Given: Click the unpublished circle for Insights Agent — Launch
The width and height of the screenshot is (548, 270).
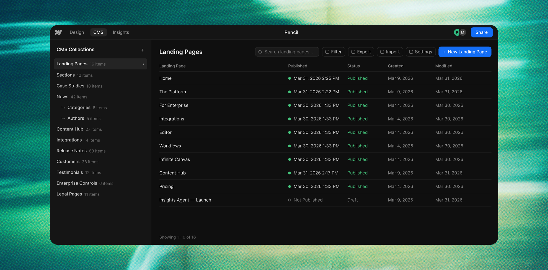Looking at the screenshot, I should pyautogui.click(x=289, y=200).
